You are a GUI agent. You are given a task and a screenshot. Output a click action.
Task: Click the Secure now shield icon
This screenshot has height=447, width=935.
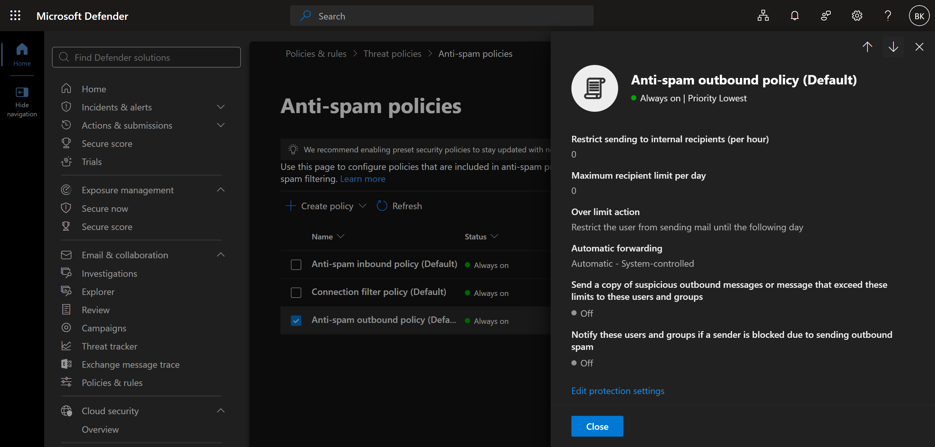66,208
